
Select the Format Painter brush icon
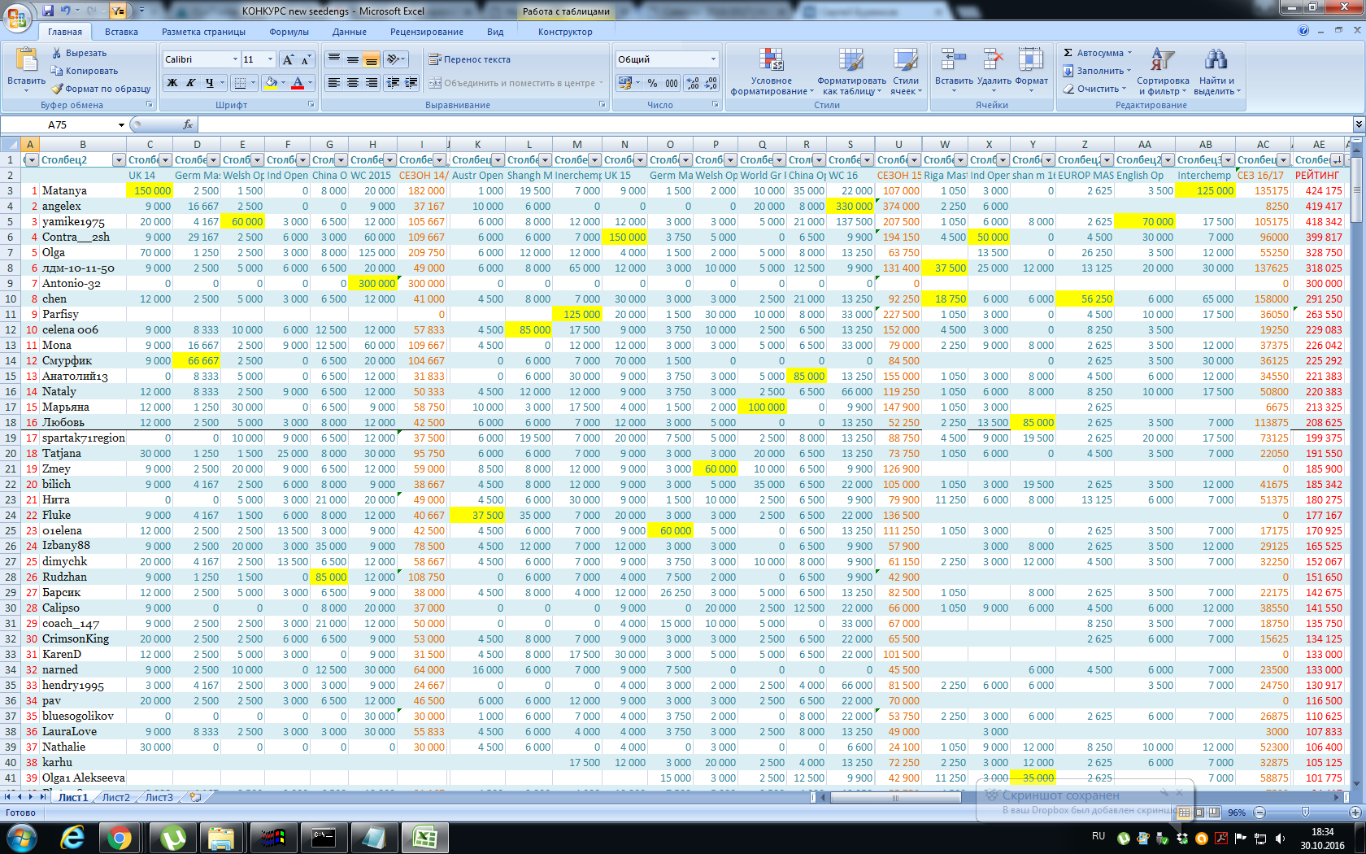57,89
